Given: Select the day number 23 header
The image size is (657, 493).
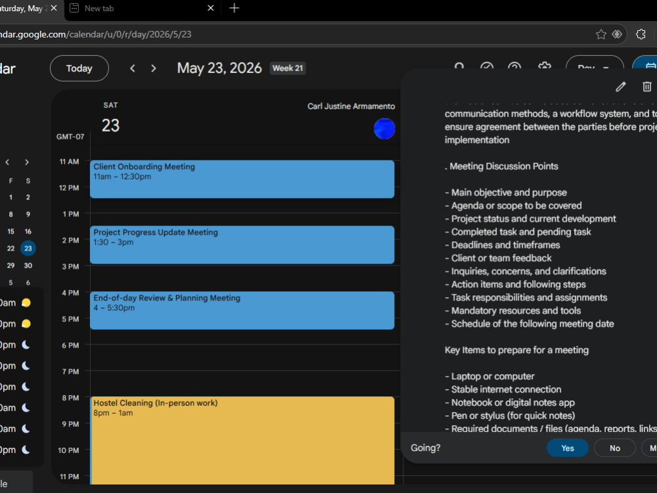Looking at the screenshot, I should [110, 126].
